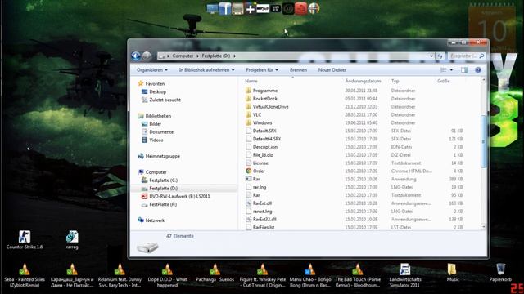Select the VLC folder
524x294 pixels.
pyautogui.click(x=257, y=114)
